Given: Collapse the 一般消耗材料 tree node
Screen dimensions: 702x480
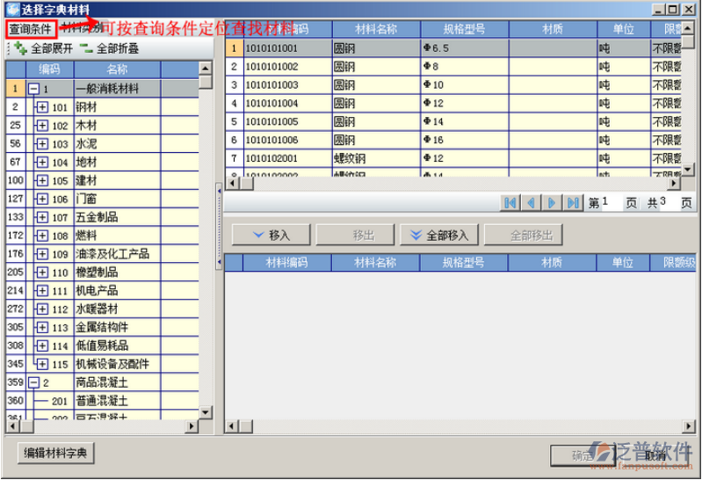Looking at the screenshot, I should (x=33, y=89).
